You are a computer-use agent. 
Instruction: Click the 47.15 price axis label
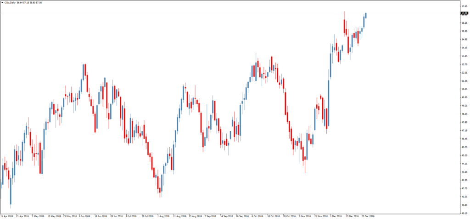pos(464,131)
